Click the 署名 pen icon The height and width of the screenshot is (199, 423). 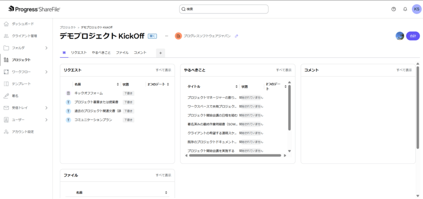(6, 96)
